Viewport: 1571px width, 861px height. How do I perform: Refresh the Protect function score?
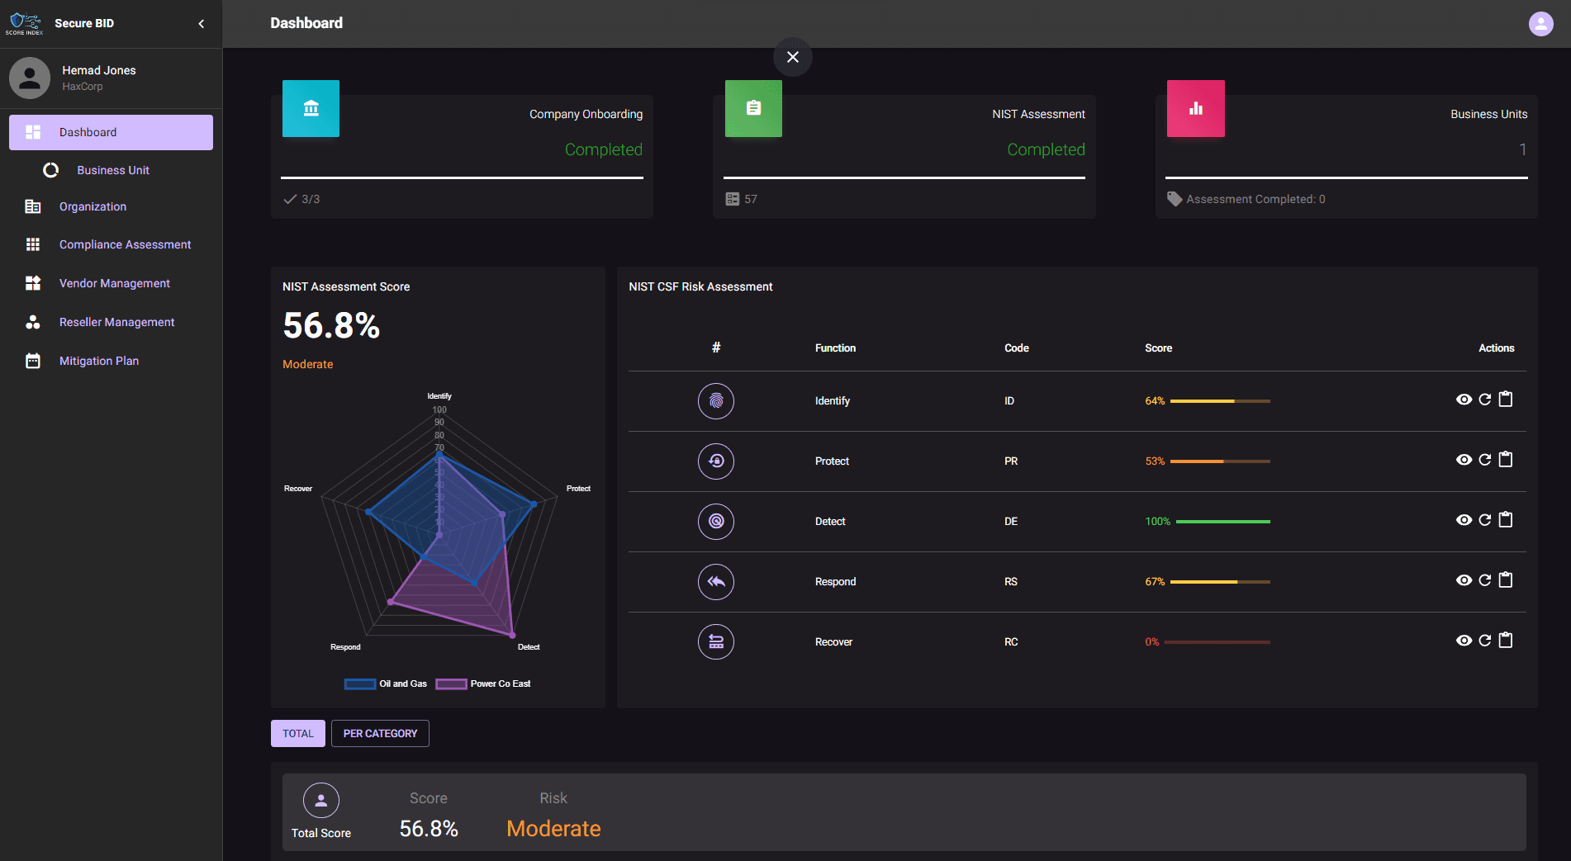[1485, 460]
